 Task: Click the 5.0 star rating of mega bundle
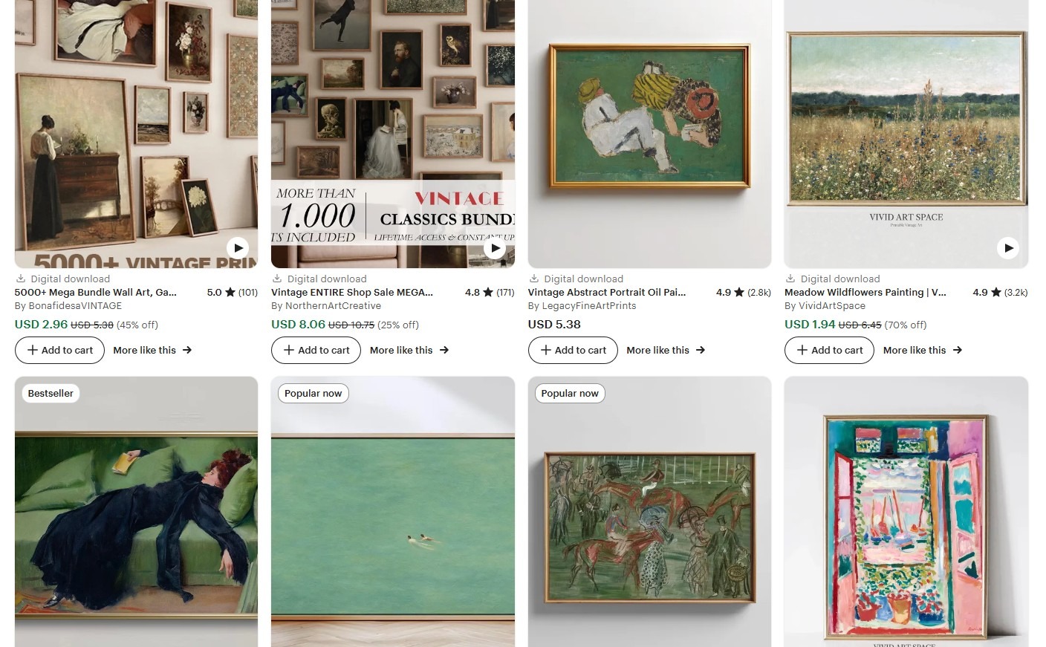(232, 292)
